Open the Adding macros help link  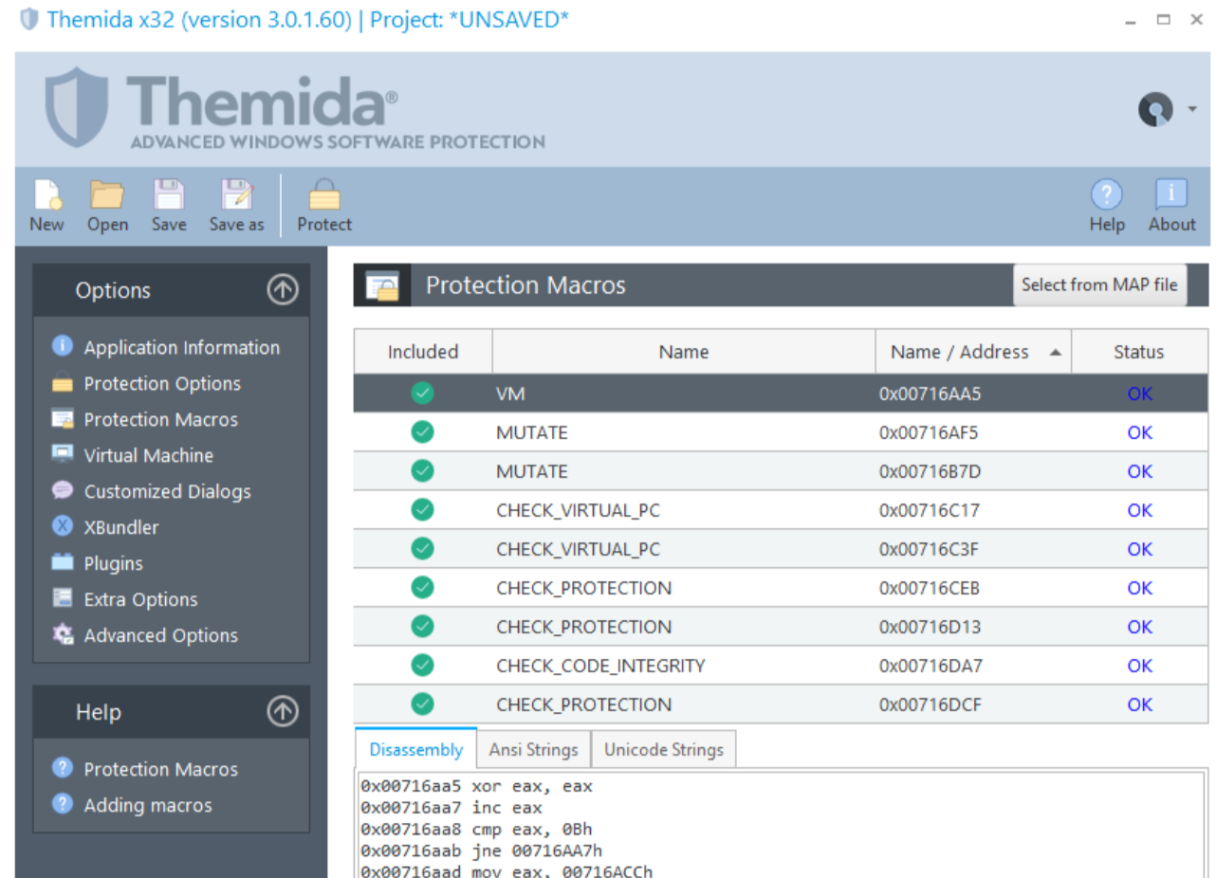pyautogui.click(x=148, y=805)
